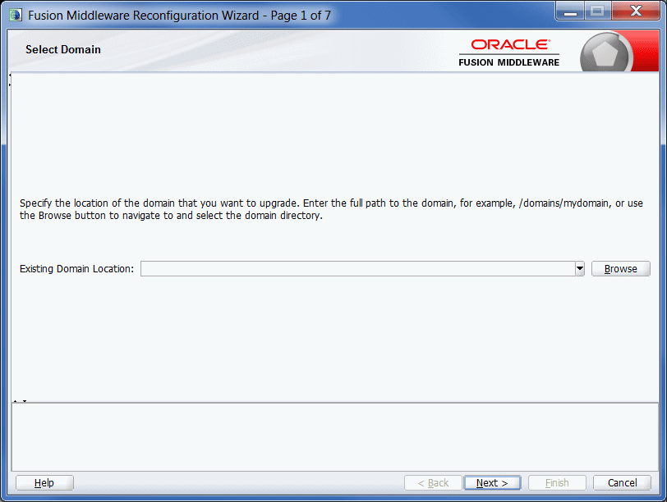Open the Help for this page
This screenshot has width=667, height=502.
click(44, 483)
